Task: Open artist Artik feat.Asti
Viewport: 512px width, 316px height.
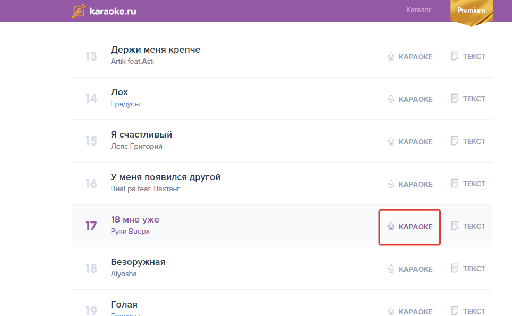Action: (x=132, y=62)
